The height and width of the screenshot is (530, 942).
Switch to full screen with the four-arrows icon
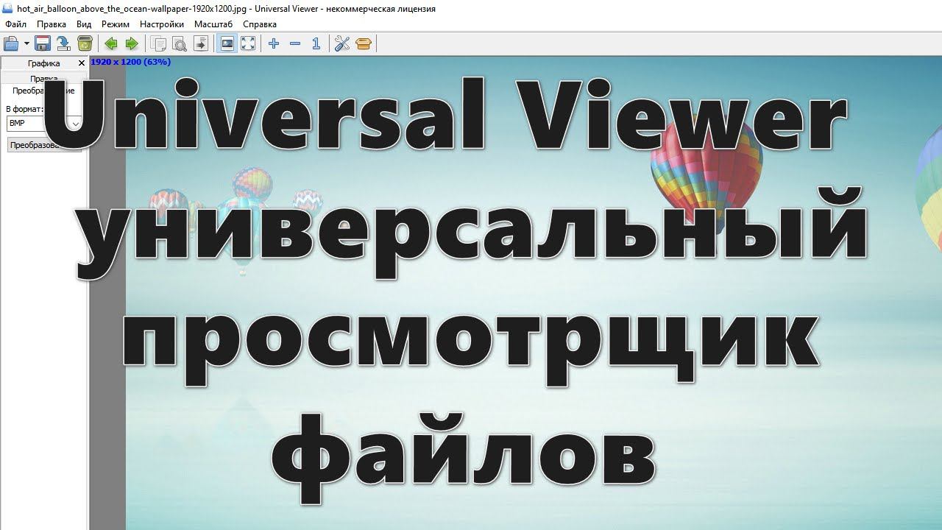[x=248, y=44]
